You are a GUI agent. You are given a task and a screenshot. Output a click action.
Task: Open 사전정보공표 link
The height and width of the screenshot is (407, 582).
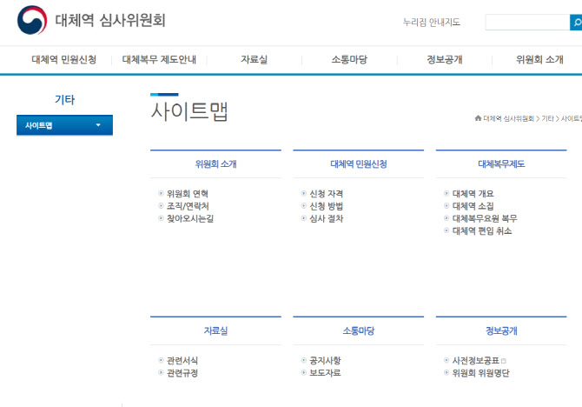[x=476, y=360]
